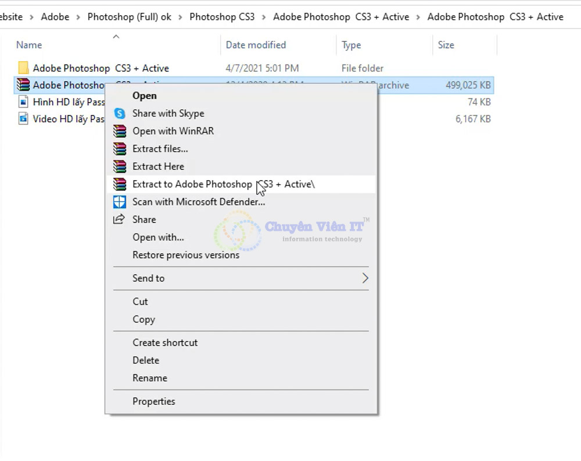Click WinRAR icon beside Open with WinRAR
This screenshot has width=581, height=461.
pos(119,131)
